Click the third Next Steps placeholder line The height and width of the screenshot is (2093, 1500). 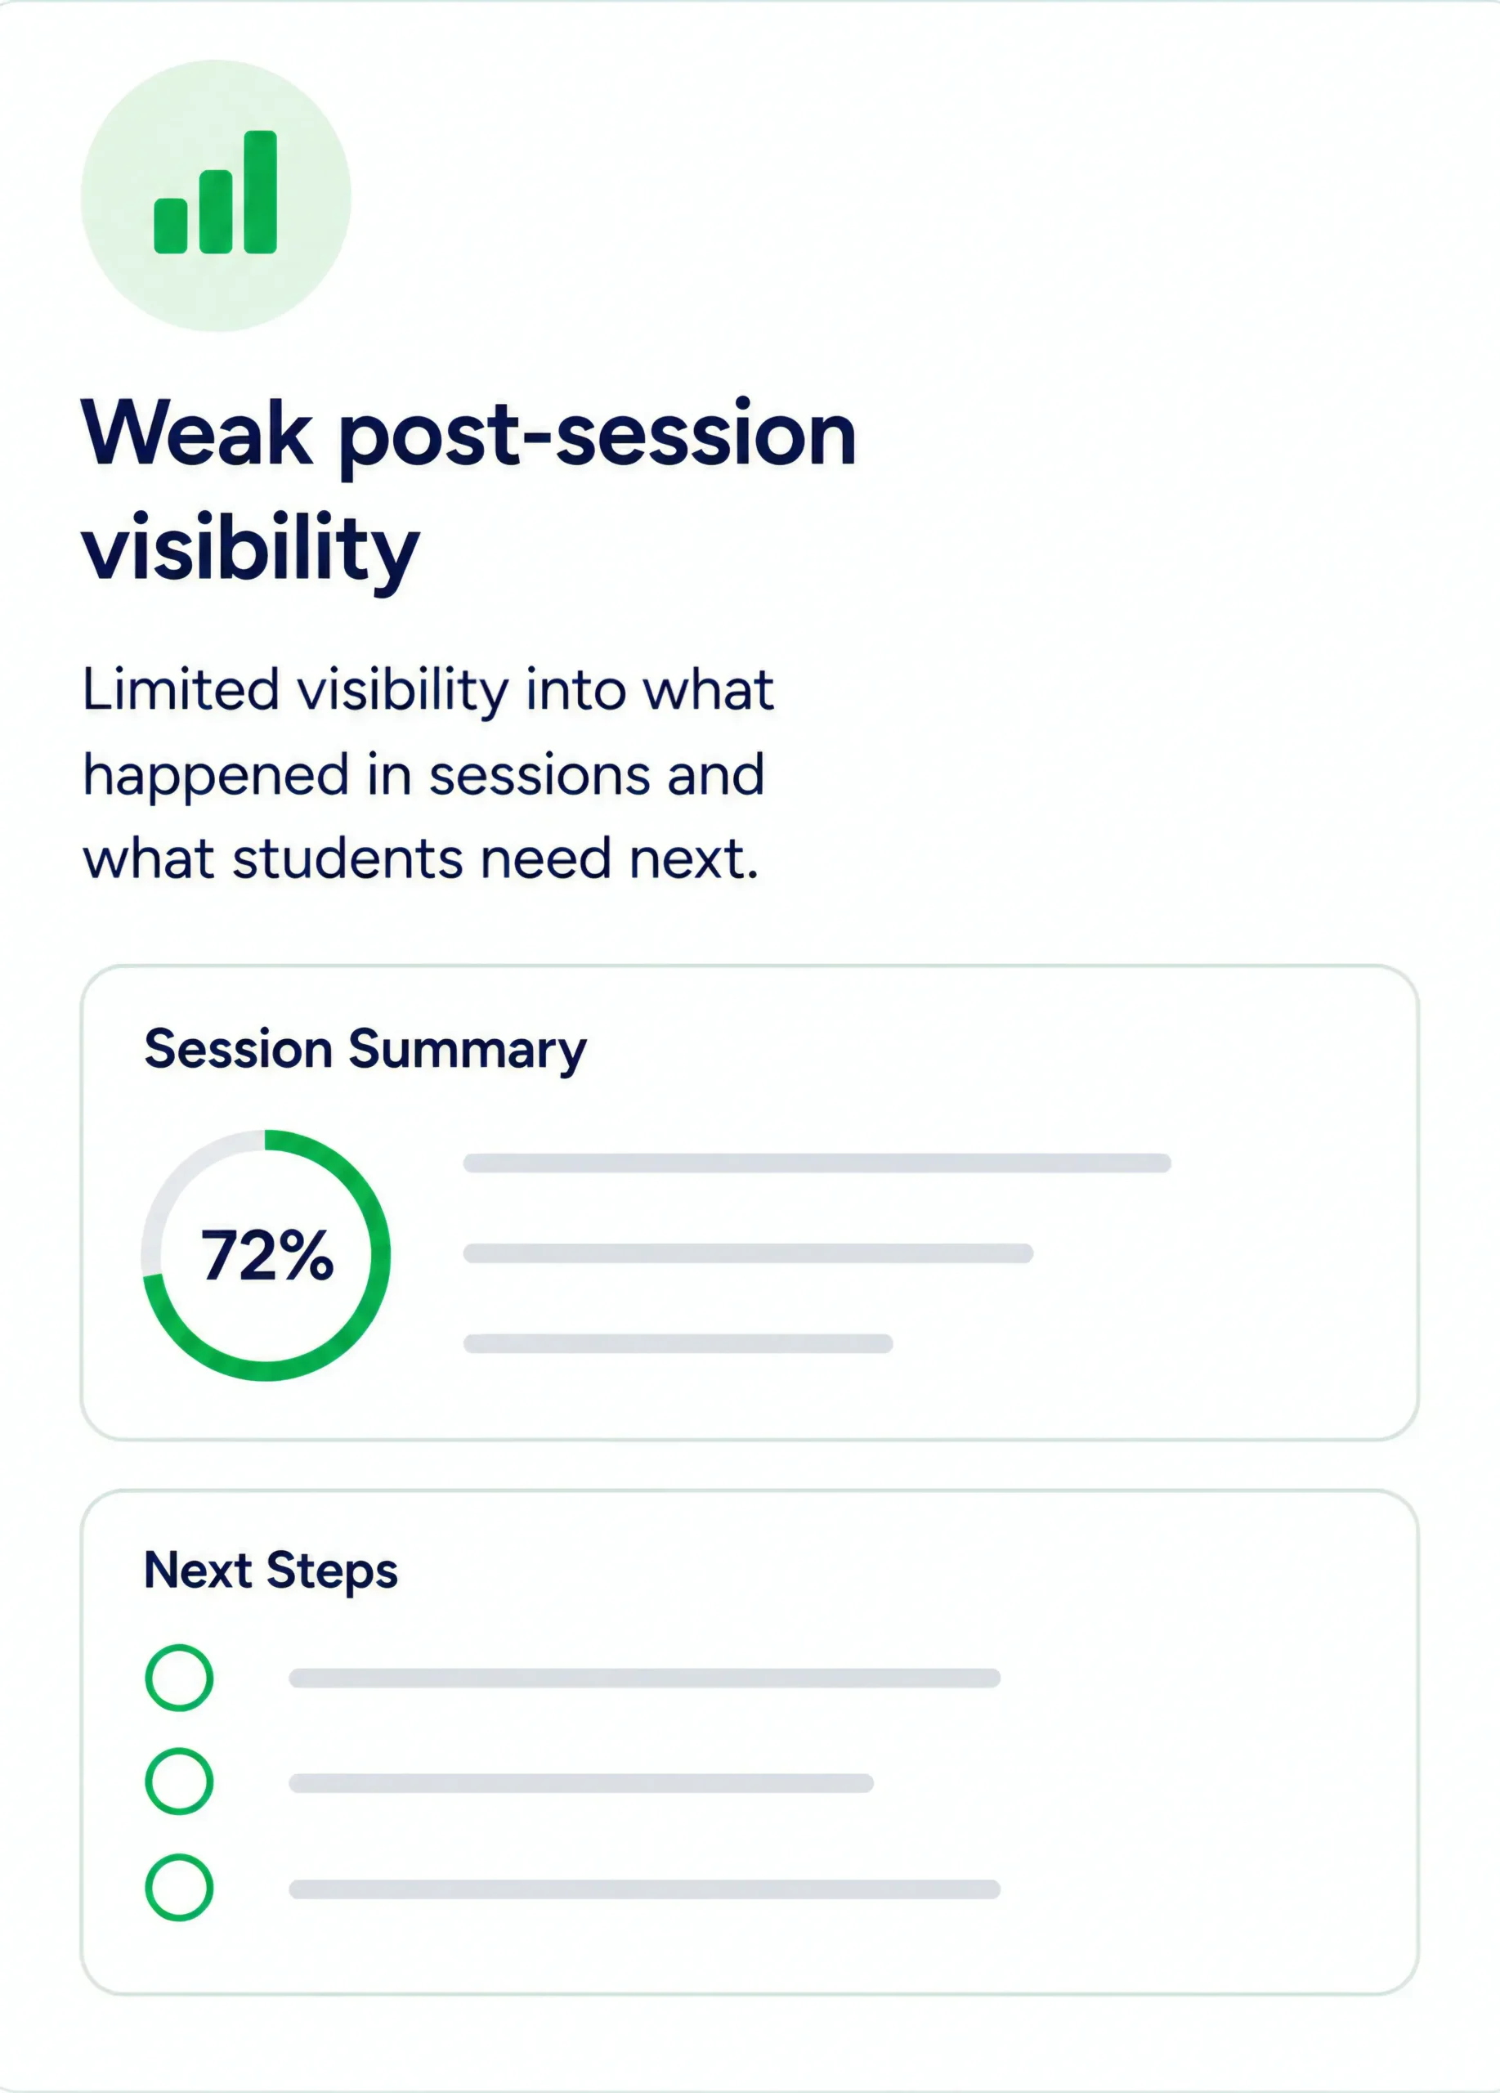tap(645, 1889)
